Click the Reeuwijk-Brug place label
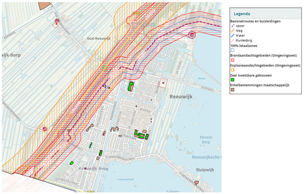Image resolution: width=308 pixels, height=194 pixels. (94, 169)
